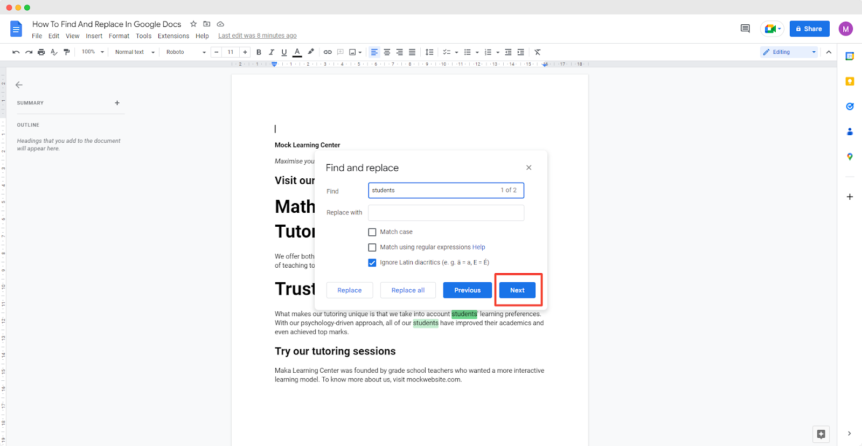Screen dimensions: 862x446
Task: Increase indent of the paragraph
Action: click(x=520, y=52)
